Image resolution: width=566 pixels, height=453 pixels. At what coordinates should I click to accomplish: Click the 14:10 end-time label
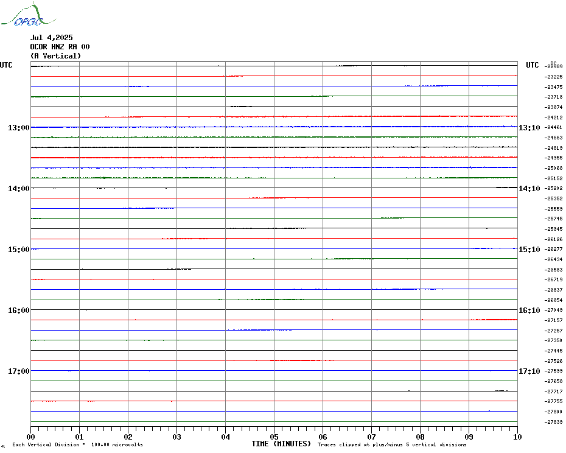click(529, 189)
